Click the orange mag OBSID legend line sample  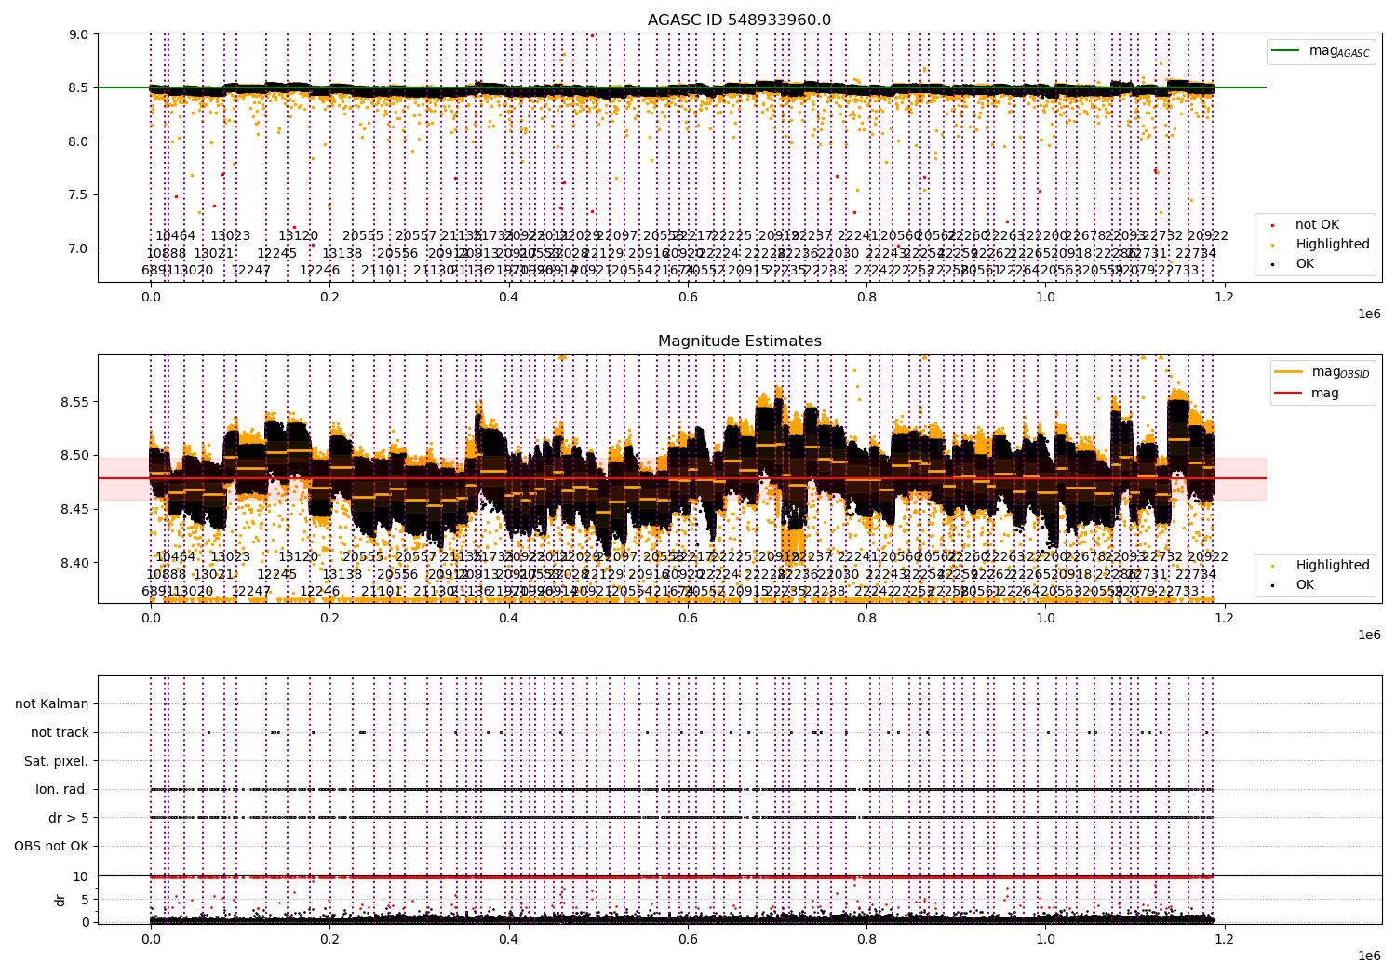point(1289,372)
